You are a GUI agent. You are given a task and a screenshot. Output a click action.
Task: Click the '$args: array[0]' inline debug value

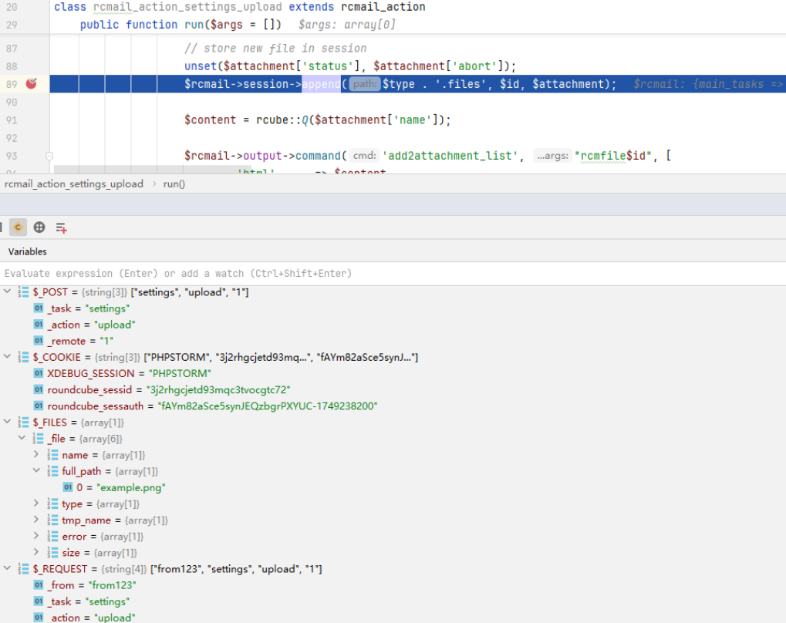(x=347, y=25)
